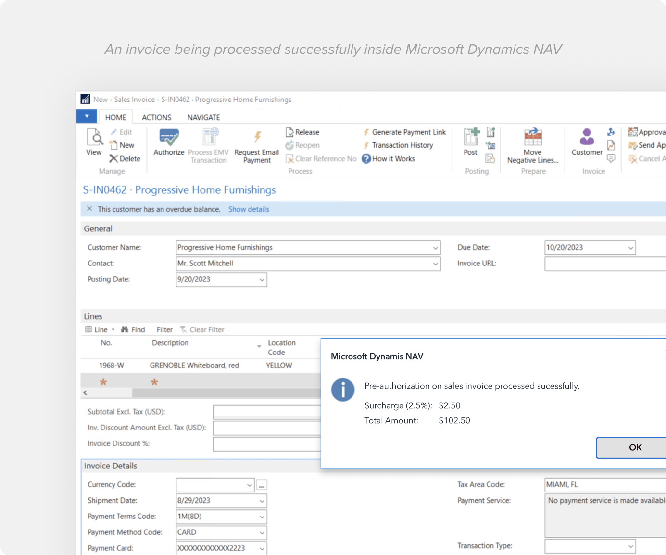Open the Payment Method Code dropdown

[x=261, y=532]
